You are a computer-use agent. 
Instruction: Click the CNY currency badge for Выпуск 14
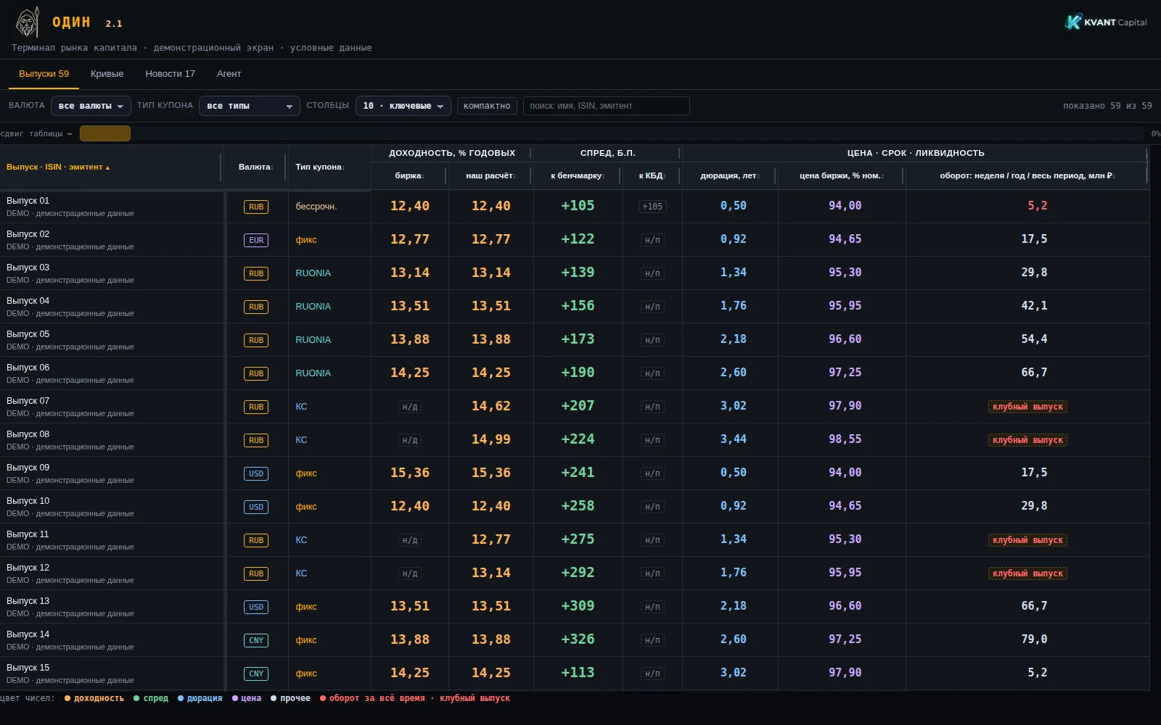(x=256, y=640)
